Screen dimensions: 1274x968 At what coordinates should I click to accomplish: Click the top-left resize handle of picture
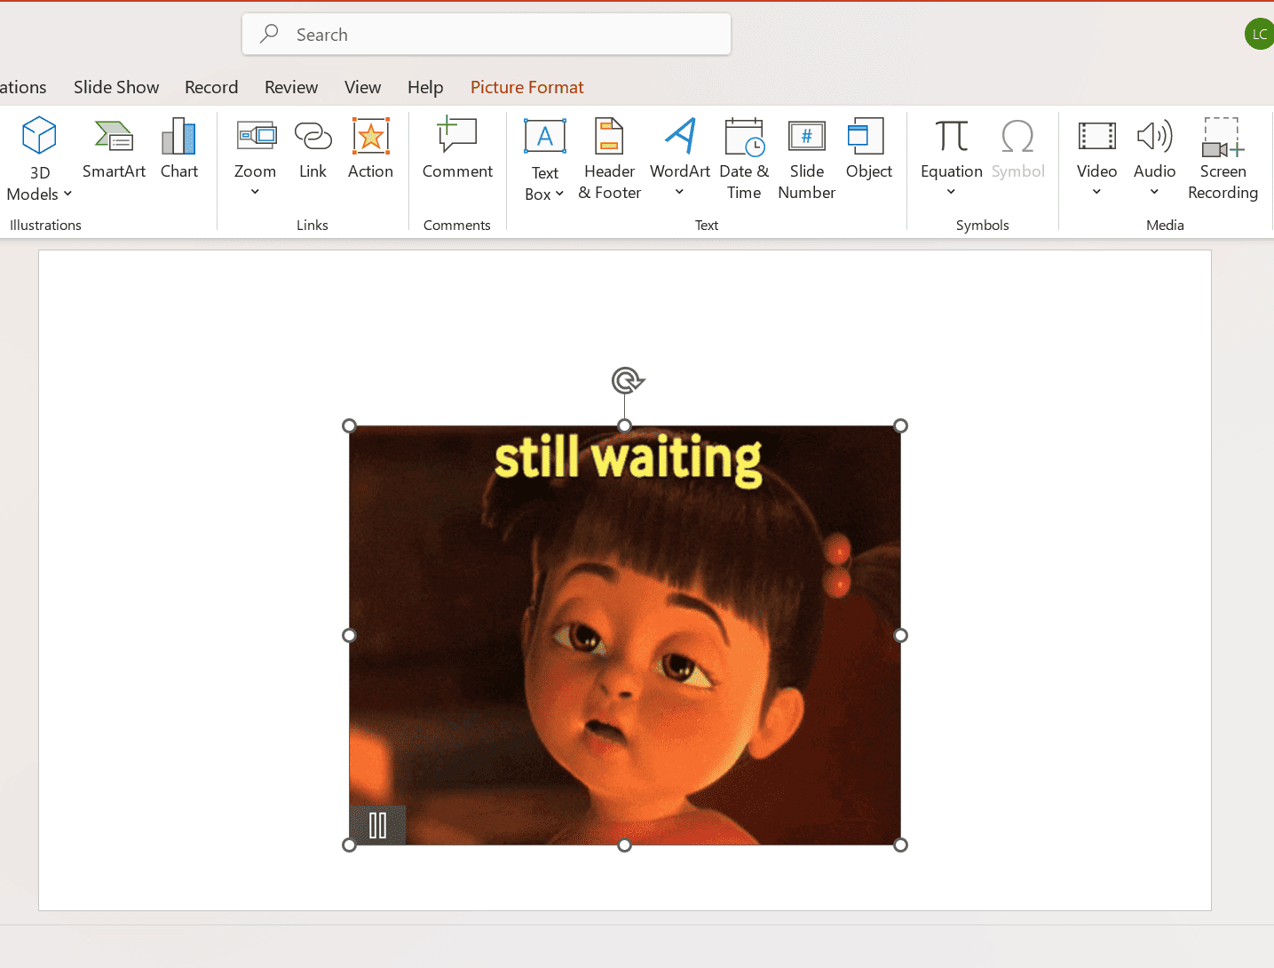350,426
